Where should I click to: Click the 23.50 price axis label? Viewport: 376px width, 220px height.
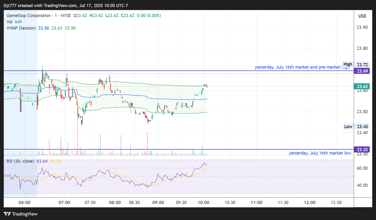(362, 112)
